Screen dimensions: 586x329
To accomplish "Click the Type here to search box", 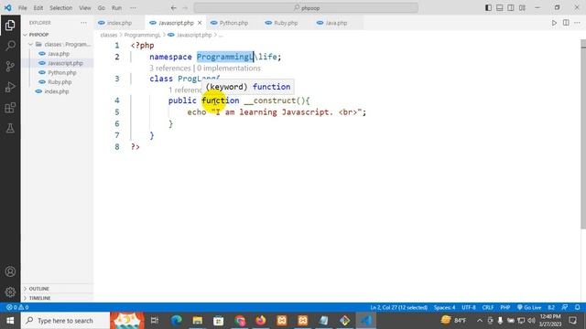I will 65,321.
